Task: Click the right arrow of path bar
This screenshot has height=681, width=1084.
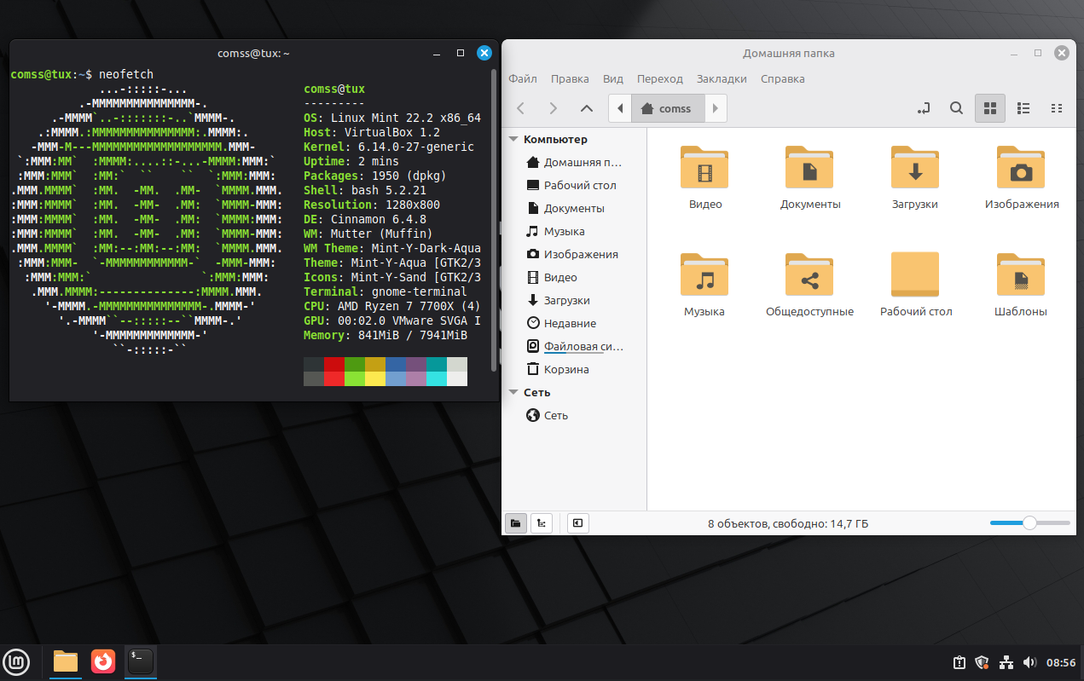Action: tap(715, 108)
